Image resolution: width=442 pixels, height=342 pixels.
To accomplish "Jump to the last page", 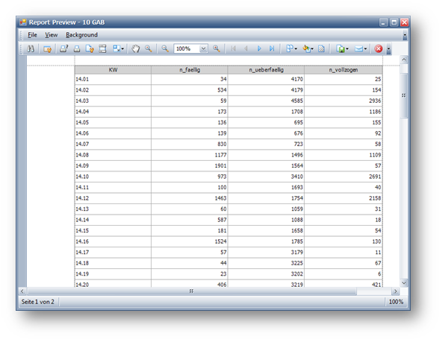I will point(272,48).
